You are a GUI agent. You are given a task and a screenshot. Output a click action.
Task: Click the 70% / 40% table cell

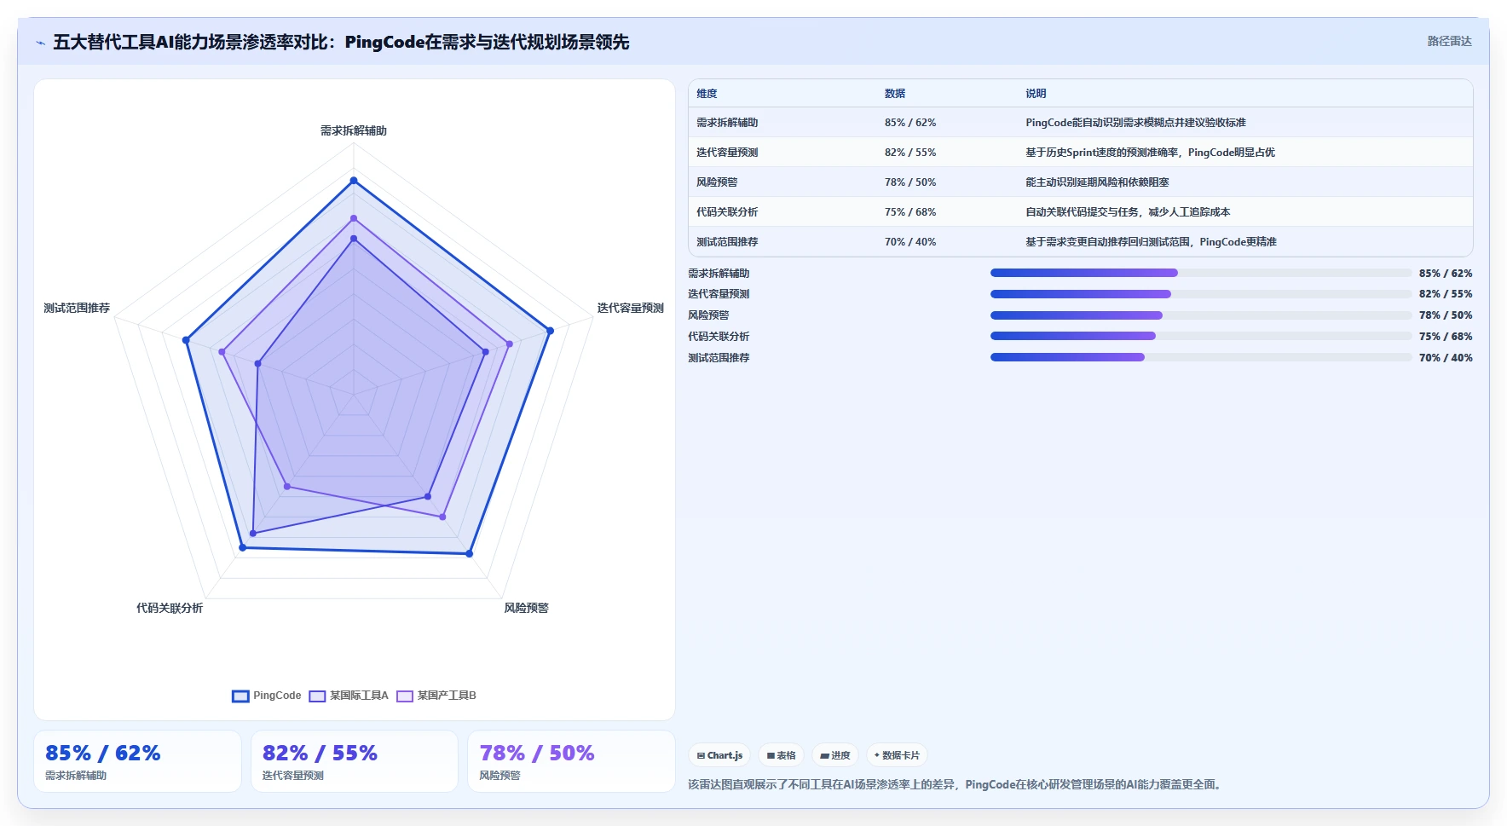(910, 242)
